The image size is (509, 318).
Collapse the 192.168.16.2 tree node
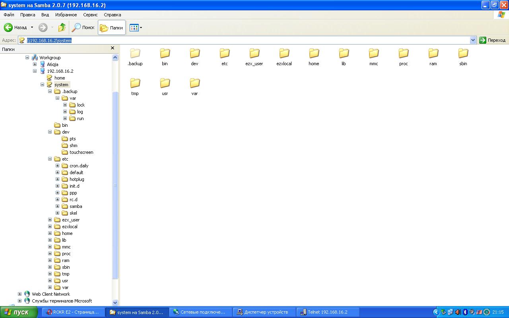[35, 71]
